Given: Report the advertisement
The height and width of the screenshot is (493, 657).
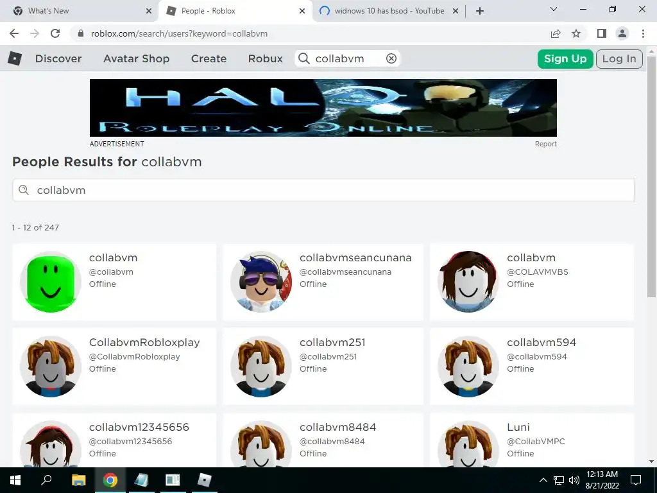Looking at the screenshot, I should tap(545, 144).
